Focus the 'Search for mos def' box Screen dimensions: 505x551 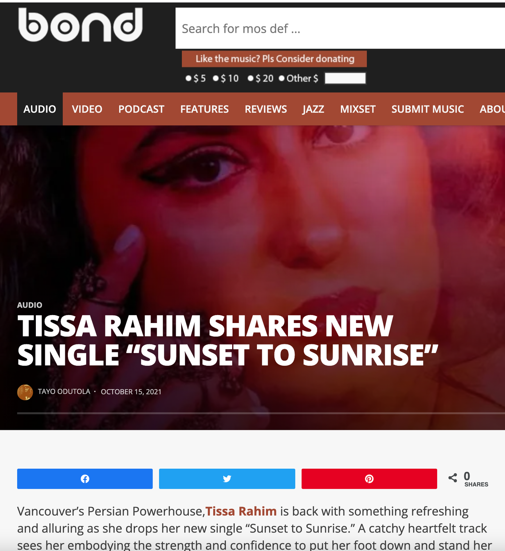340,28
